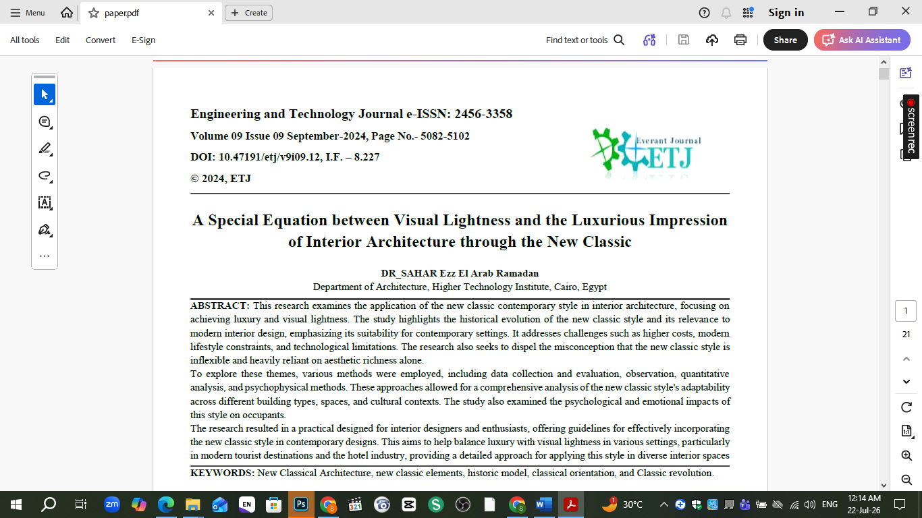Click the Share button
Screen dimensions: 922x518
pos(785,40)
